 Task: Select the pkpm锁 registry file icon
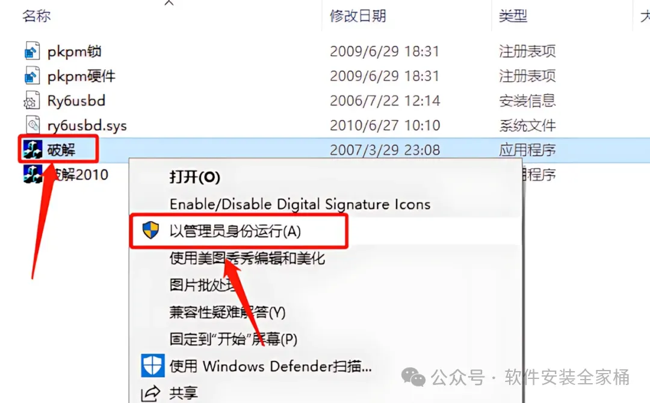[32, 51]
